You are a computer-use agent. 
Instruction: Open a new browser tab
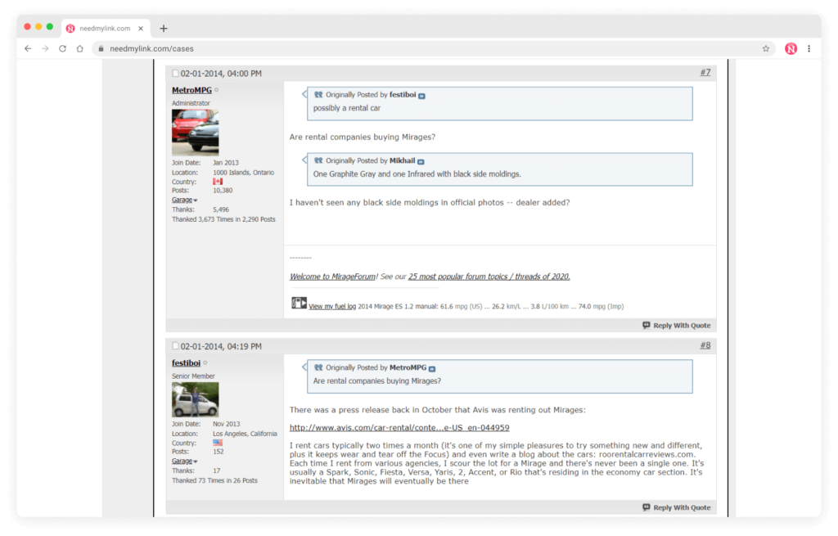[x=163, y=27]
